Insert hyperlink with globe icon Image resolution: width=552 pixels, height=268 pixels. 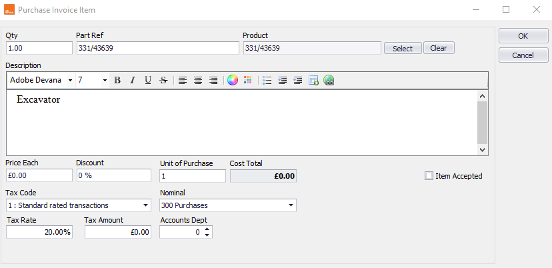(329, 80)
